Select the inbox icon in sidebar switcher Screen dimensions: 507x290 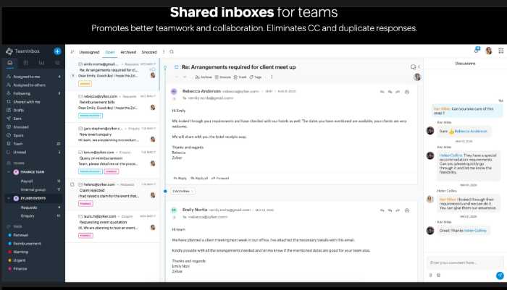(10, 63)
